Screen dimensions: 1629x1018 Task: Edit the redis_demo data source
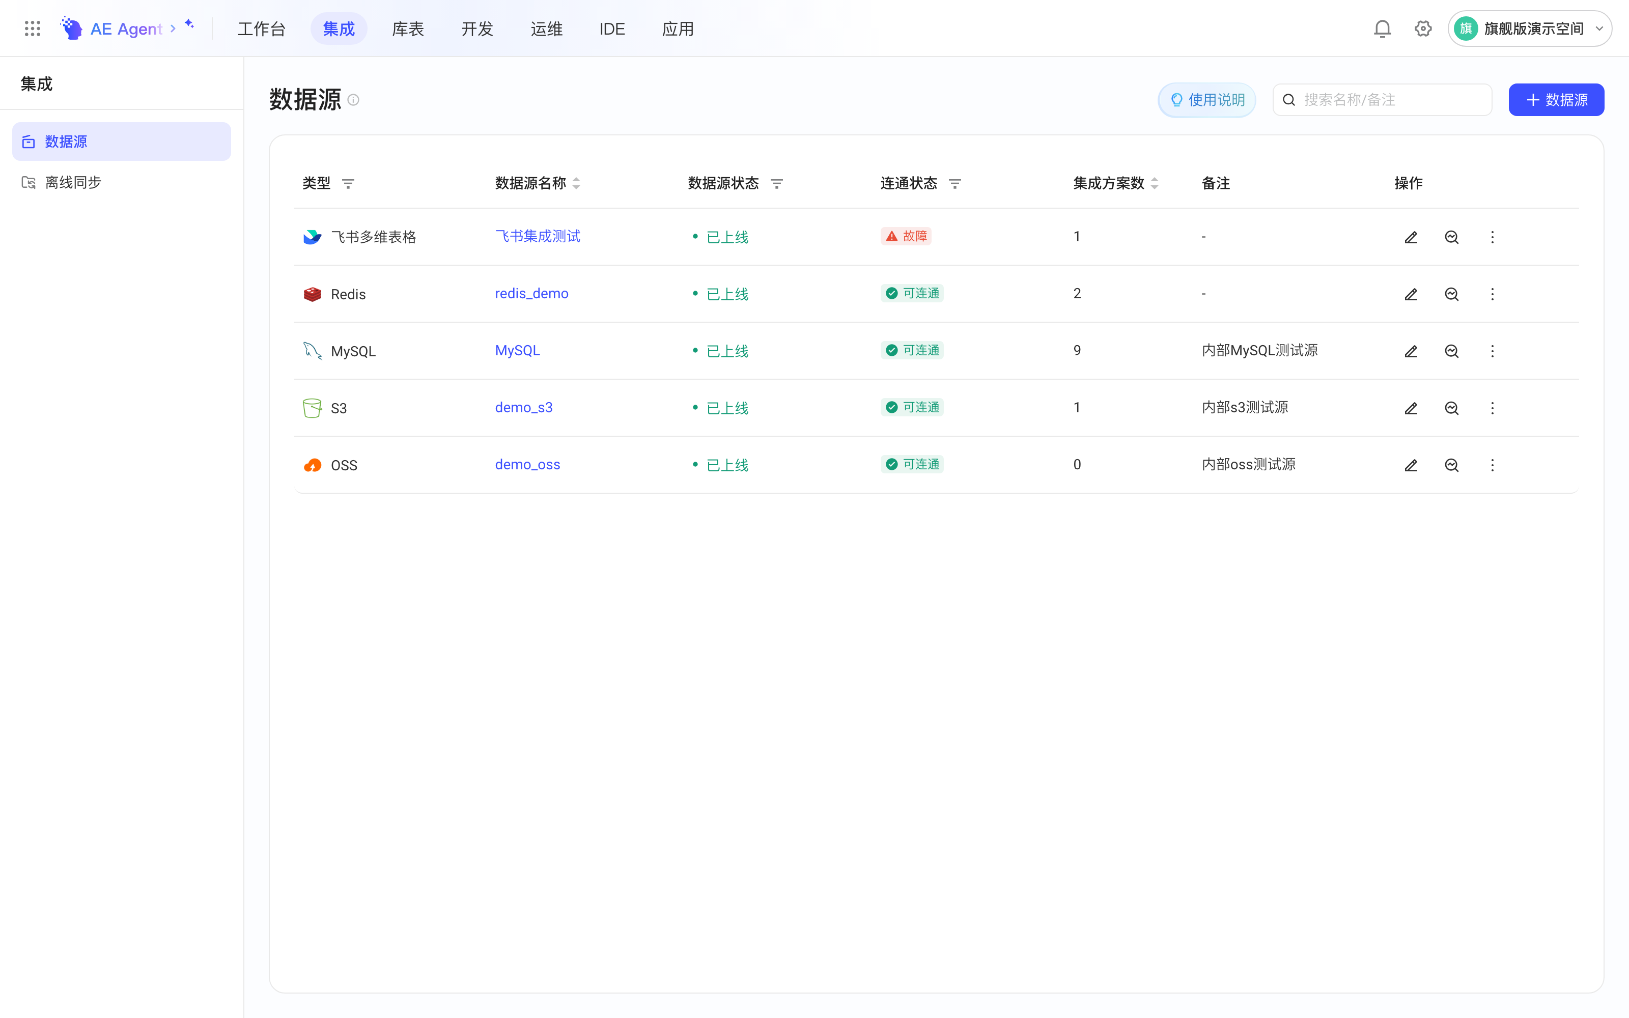(x=1411, y=294)
